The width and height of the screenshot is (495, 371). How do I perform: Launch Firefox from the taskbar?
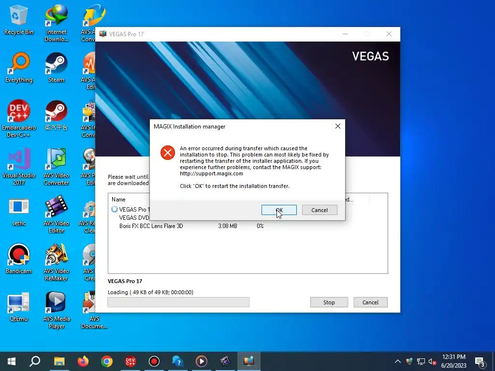click(x=83, y=361)
